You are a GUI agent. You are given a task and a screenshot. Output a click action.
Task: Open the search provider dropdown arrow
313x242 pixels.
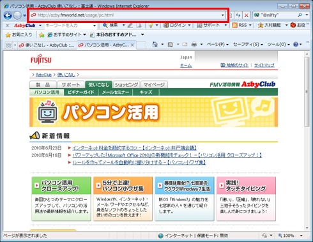point(307,15)
